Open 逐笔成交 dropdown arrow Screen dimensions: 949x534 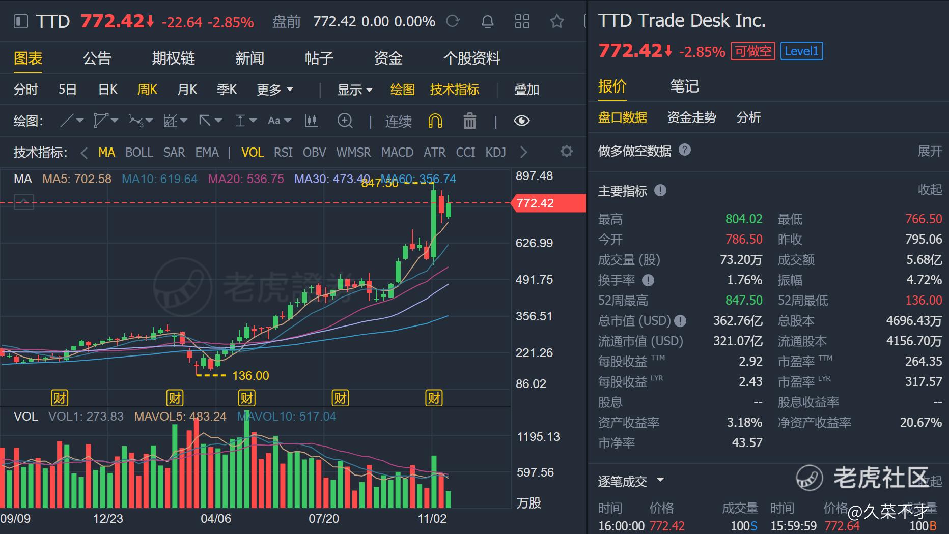(660, 480)
